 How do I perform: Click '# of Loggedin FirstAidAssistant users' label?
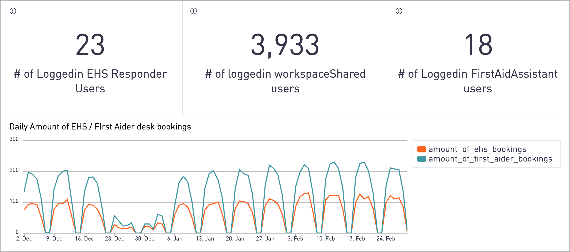pyautogui.click(x=478, y=81)
